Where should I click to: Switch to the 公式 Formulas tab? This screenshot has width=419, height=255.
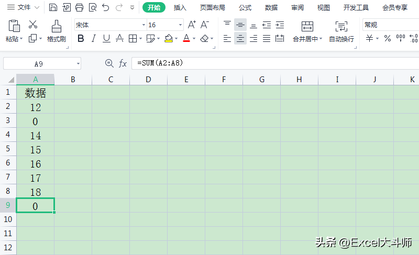coord(245,7)
